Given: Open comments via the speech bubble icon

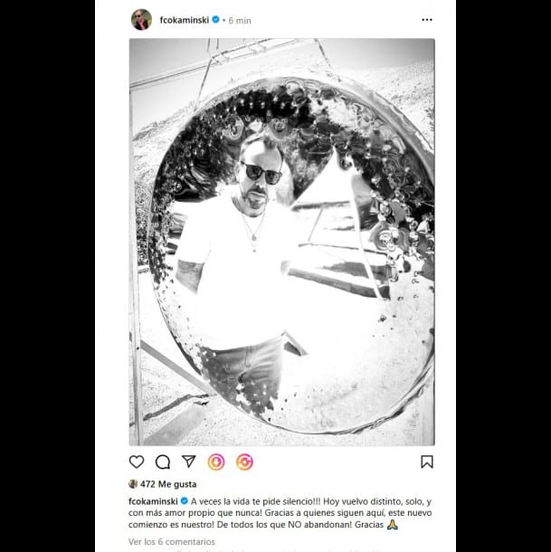Looking at the screenshot, I should 163,462.
